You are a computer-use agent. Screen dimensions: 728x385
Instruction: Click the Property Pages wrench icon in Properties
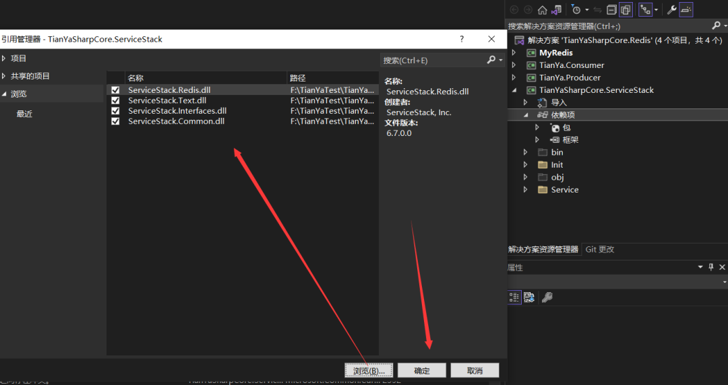547,297
